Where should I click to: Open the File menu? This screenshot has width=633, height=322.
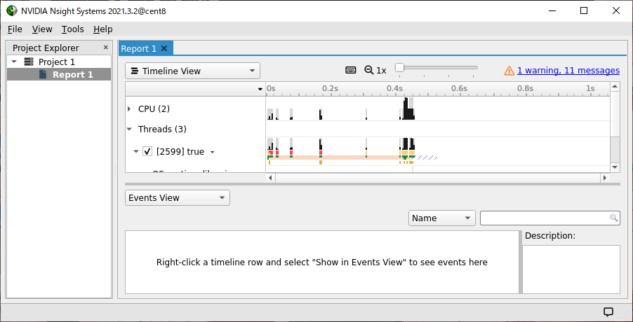click(15, 29)
